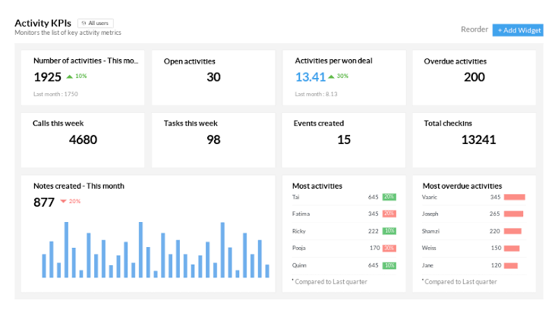
Task: Click Pooja's red 30% badge
Action: coord(389,248)
